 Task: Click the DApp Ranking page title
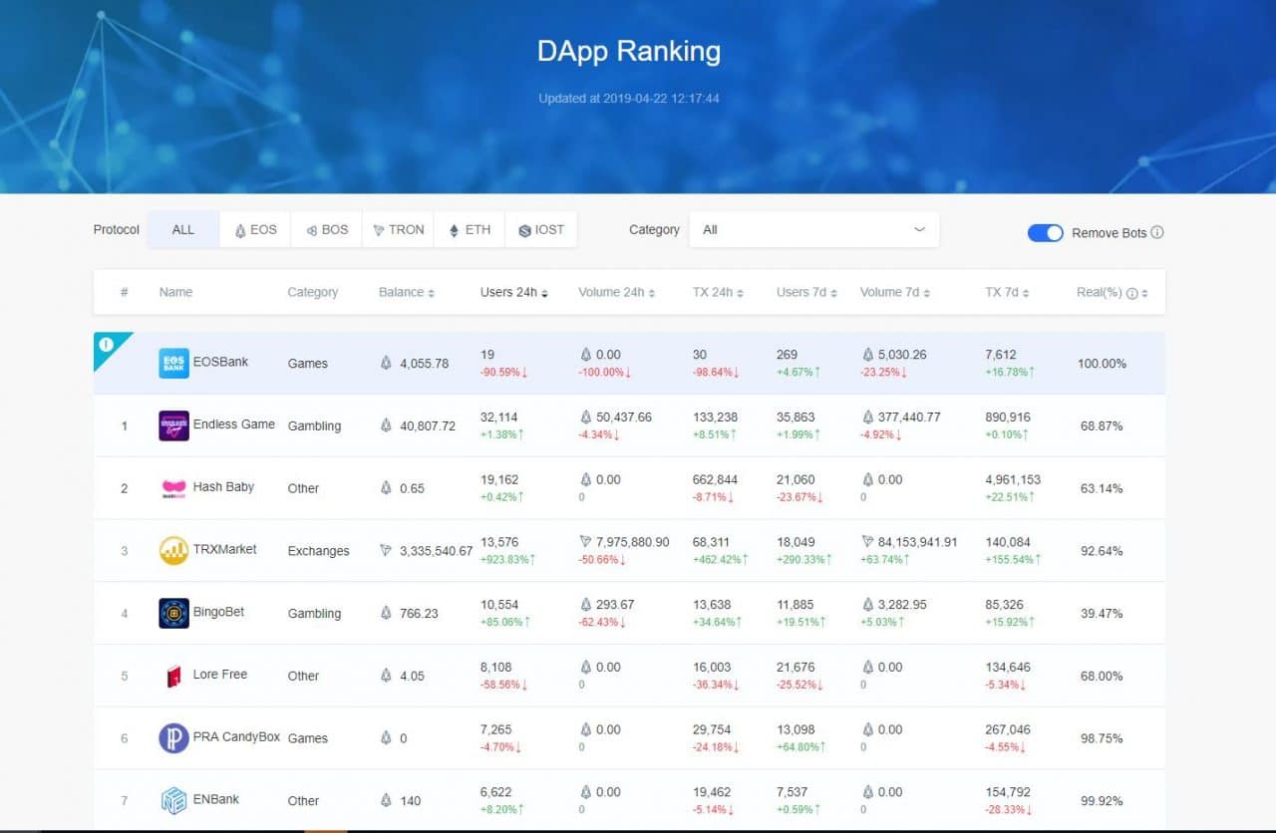(629, 51)
